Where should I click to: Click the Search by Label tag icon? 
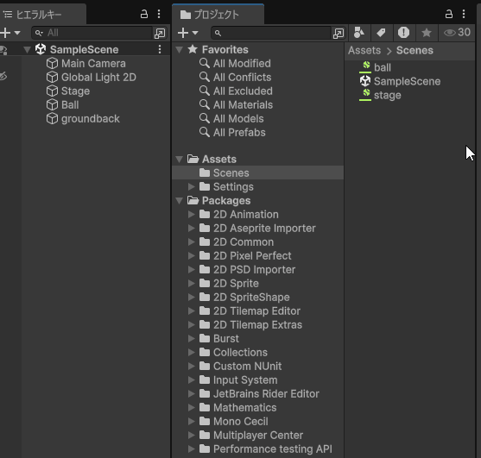point(382,33)
